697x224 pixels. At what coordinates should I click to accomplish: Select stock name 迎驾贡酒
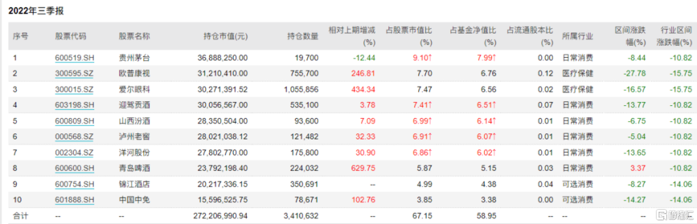[x=134, y=105]
